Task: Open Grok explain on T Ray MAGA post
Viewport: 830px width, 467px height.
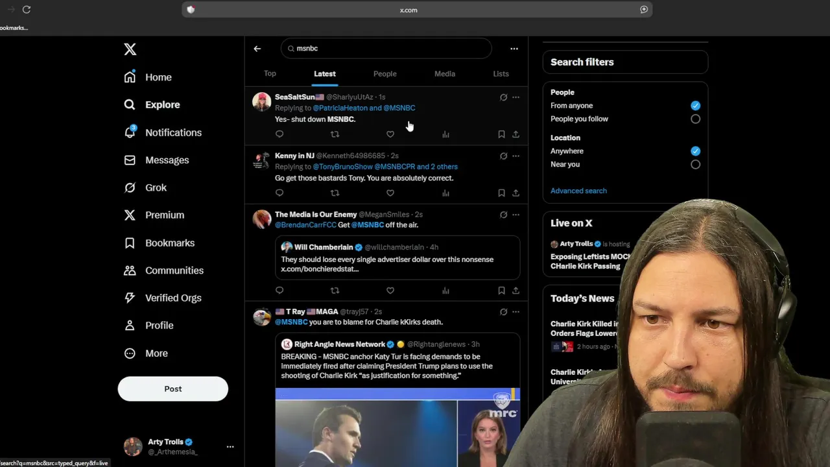Action: tap(503, 312)
